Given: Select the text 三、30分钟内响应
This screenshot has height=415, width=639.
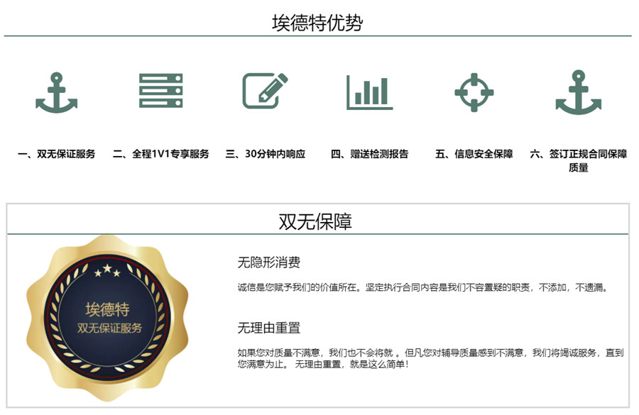Looking at the screenshot, I should [266, 154].
